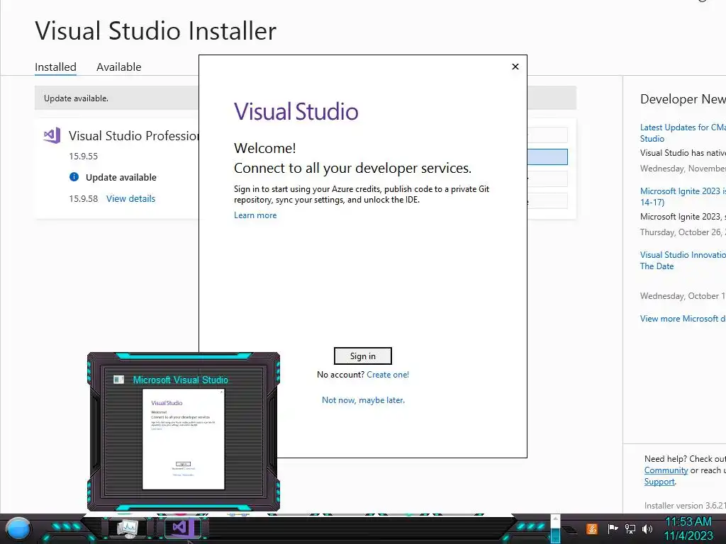
Task: Open View details for version 15.9.58
Action: pyautogui.click(x=130, y=198)
